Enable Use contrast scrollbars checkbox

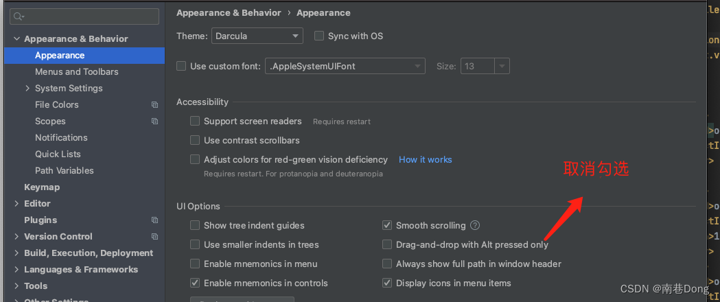tap(195, 140)
